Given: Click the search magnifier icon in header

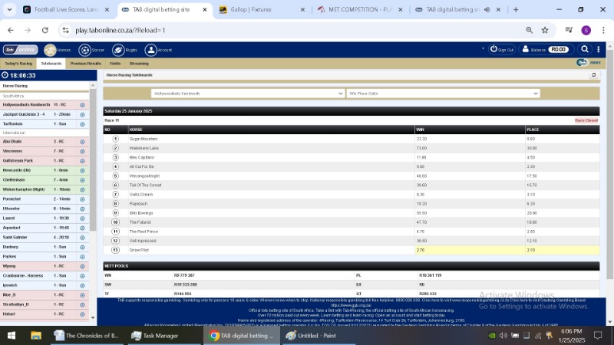Looking at the screenshot, I should 585,50.
